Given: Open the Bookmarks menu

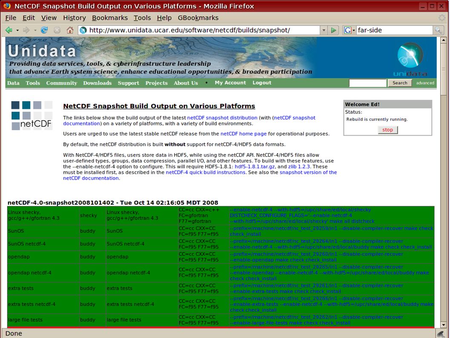Looking at the screenshot, I should (x=110, y=18).
